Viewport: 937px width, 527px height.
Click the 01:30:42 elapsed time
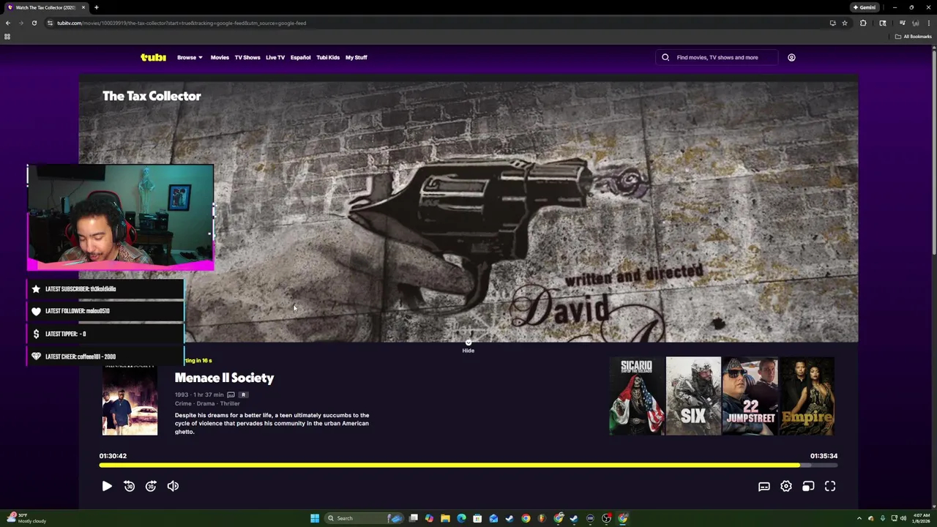(x=113, y=456)
